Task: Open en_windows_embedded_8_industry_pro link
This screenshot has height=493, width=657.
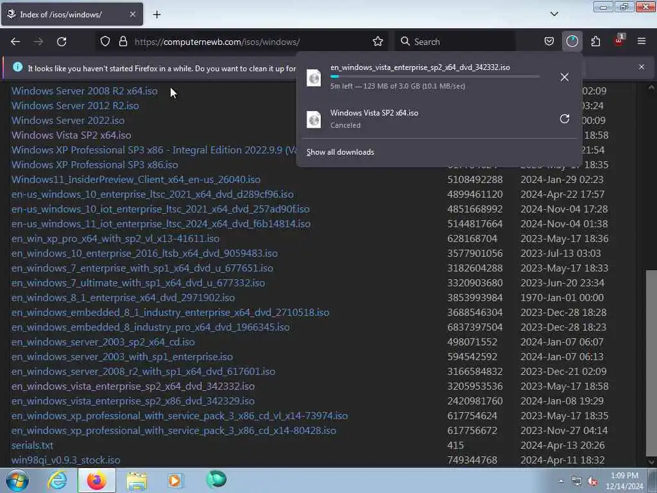Action: (150, 327)
